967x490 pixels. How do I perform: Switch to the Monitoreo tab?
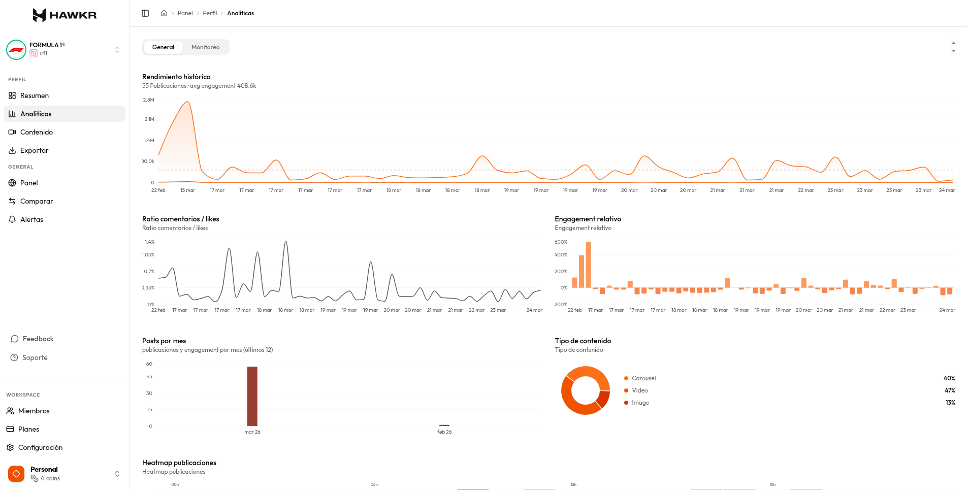[x=205, y=47]
